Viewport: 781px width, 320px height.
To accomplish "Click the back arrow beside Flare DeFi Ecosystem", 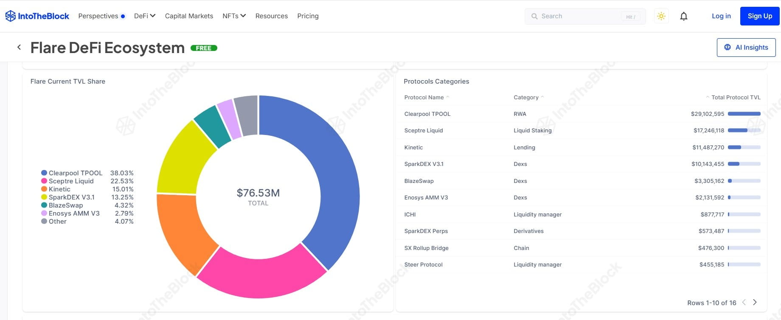I will [x=19, y=48].
